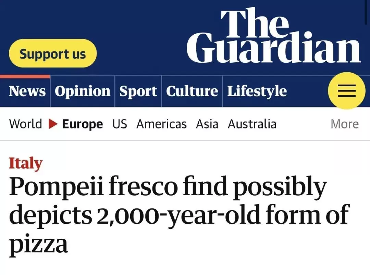Click the World subnav link

(25, 124)
